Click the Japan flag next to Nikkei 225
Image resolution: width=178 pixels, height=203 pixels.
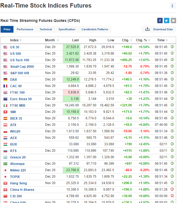5,170
